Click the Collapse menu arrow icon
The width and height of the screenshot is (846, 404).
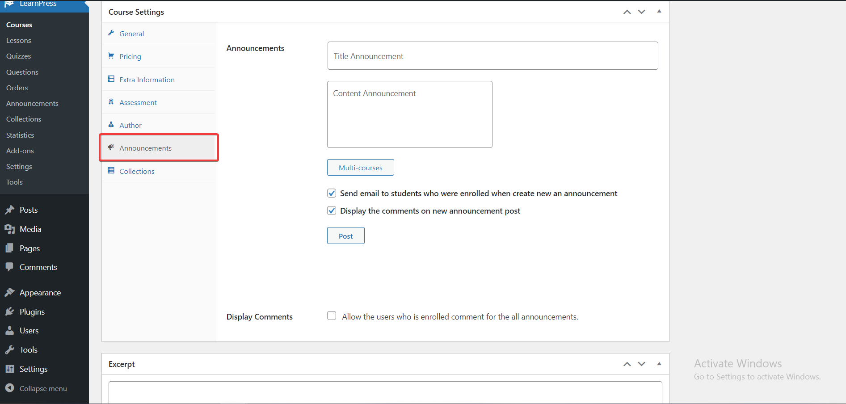point(9,388)
